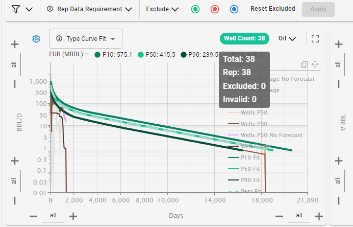Screen dimensions: 353x227
Task: Click the BBL/D y-axis label
Action: point(19,122)
